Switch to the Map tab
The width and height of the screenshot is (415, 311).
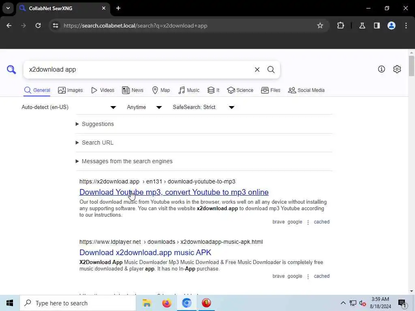click(x=161, y=90)
